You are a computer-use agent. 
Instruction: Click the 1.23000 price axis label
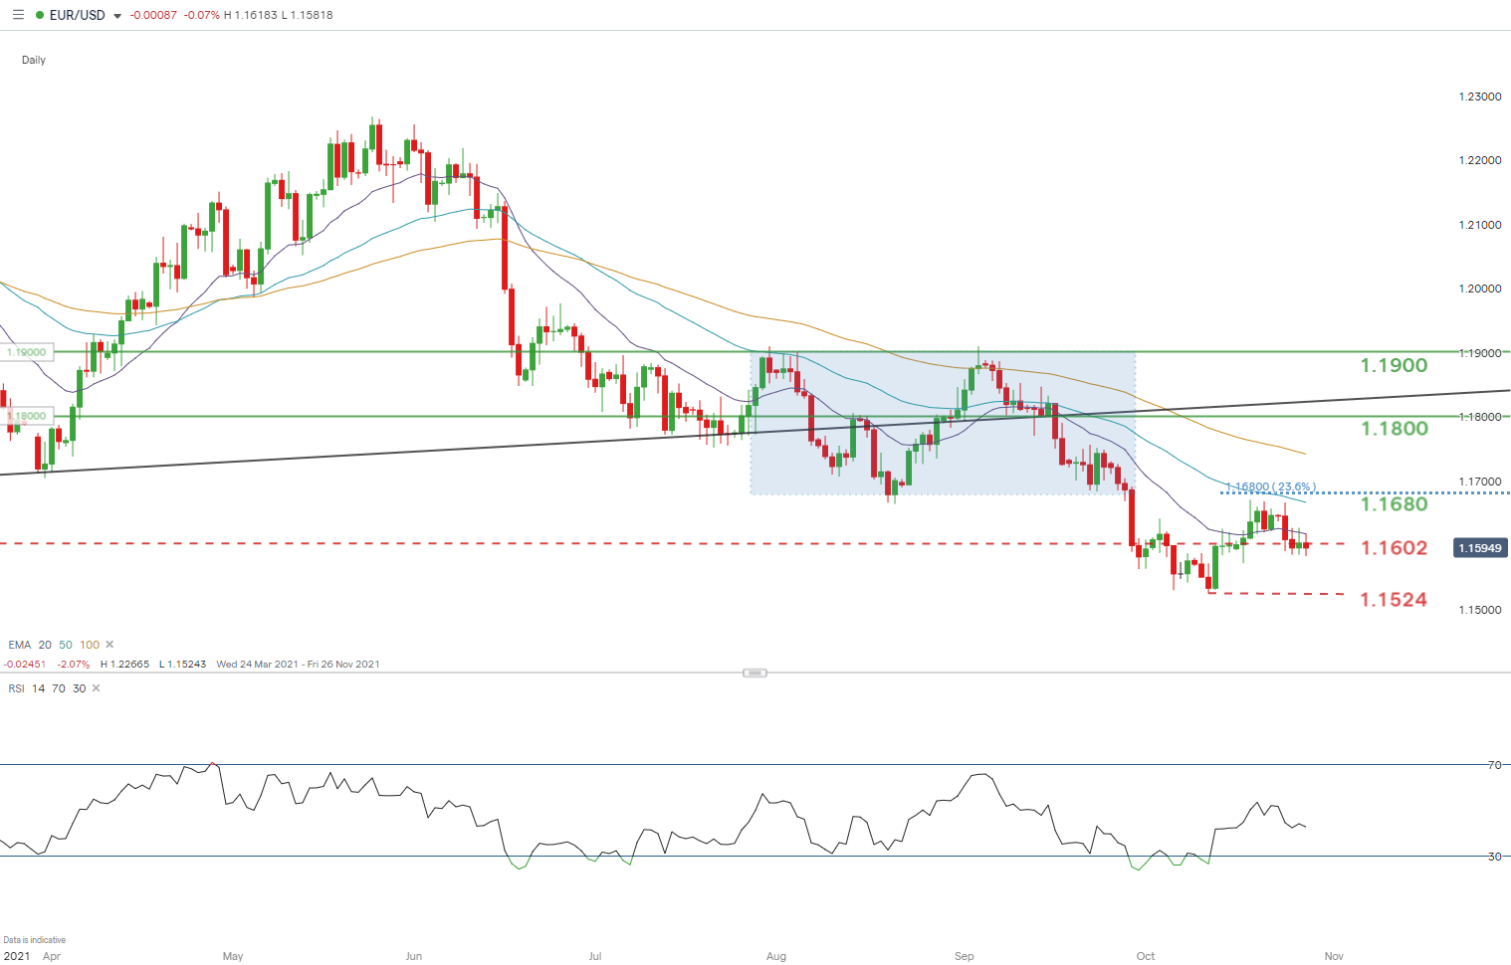pos(1480,96)
